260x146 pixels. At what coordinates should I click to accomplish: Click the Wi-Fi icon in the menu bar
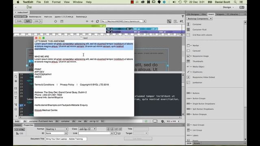click(x=186, y=2)
